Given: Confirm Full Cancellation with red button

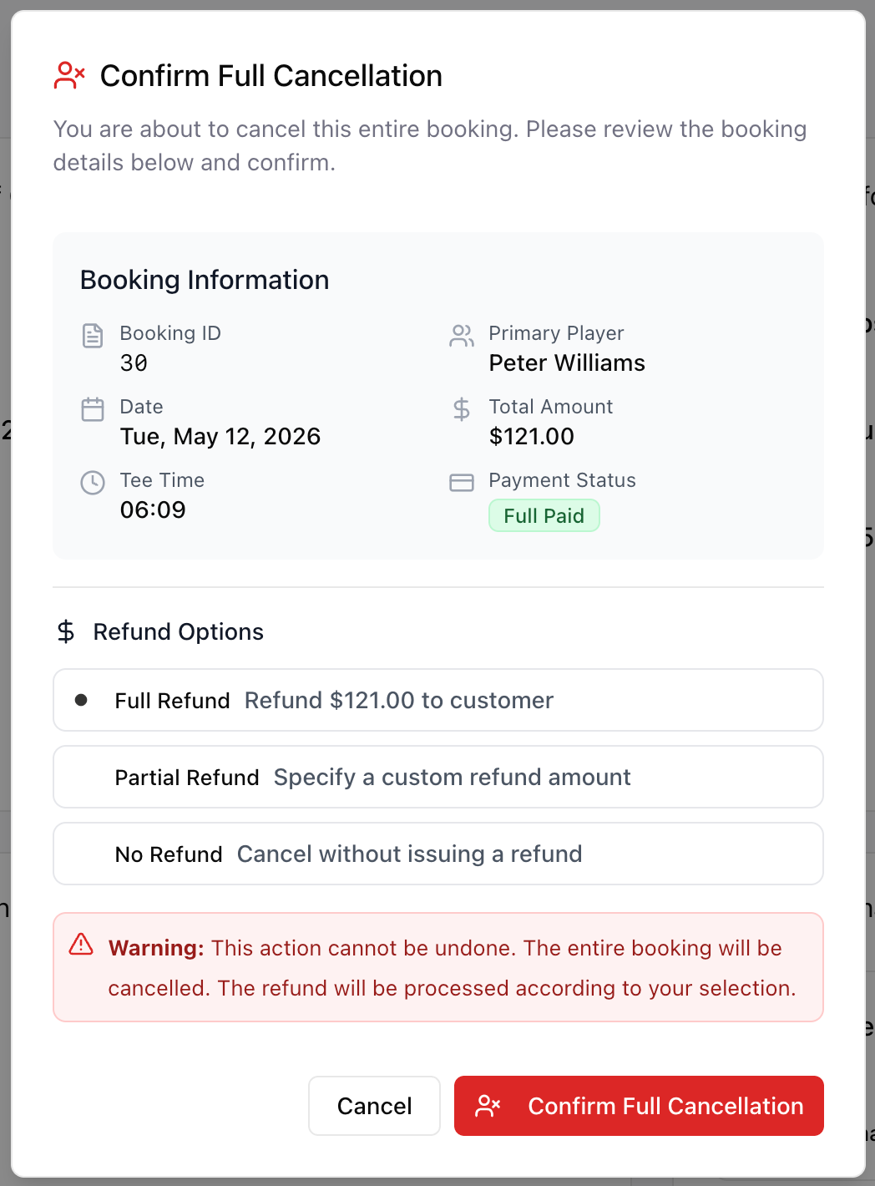Looking at the screenshot, I should [639, 1106].
